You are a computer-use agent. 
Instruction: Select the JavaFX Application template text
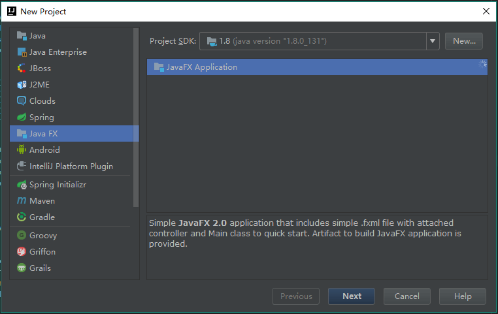click(x=202, y=67)
